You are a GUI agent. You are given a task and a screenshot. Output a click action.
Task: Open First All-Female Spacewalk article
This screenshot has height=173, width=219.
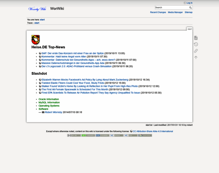point(75,89)
